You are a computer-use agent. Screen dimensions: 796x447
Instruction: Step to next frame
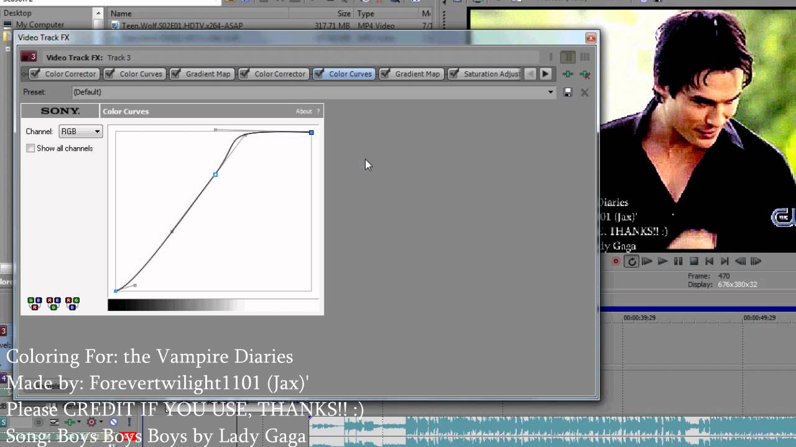(756, 261)
